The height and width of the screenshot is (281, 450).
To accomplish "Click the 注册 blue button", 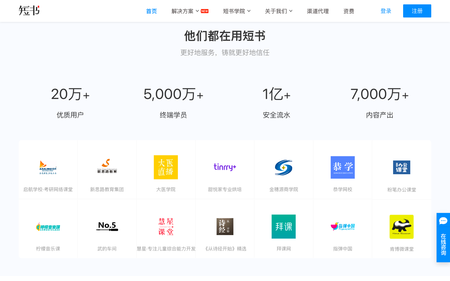I will point(417,11).
